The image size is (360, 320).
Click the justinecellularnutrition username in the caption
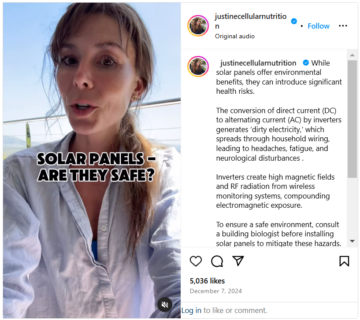point(258,63)
